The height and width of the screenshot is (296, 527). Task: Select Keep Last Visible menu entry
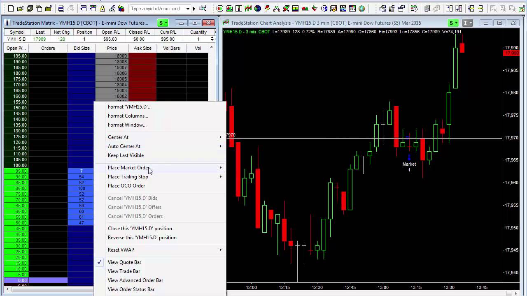click(126, 155)
